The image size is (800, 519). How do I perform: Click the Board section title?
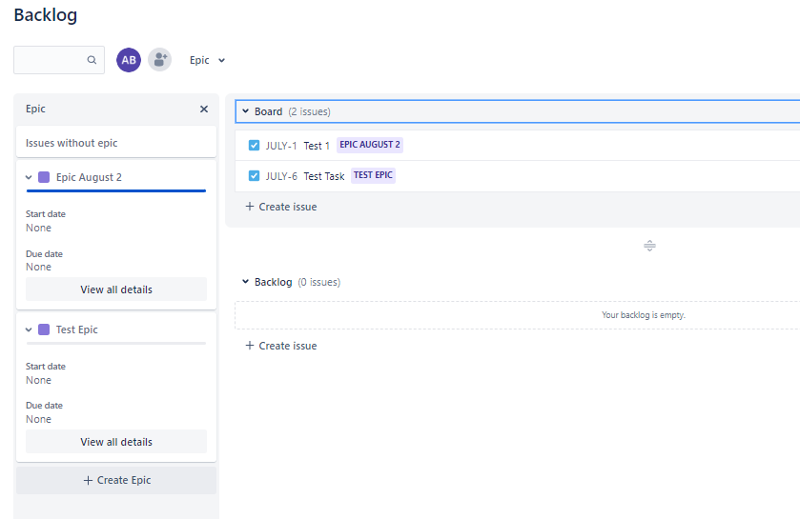click(x=268, y=111)
